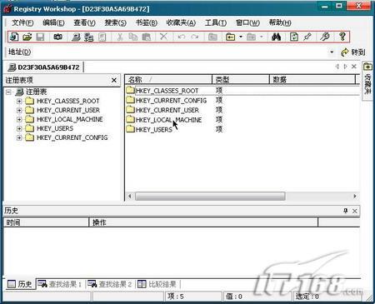Click the Redo arrow toolbar icon
The image size is (375, 304).
click(195, 37)
